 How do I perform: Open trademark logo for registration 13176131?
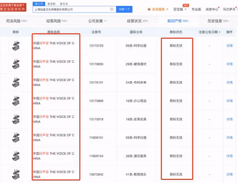[x=16, y=82]
